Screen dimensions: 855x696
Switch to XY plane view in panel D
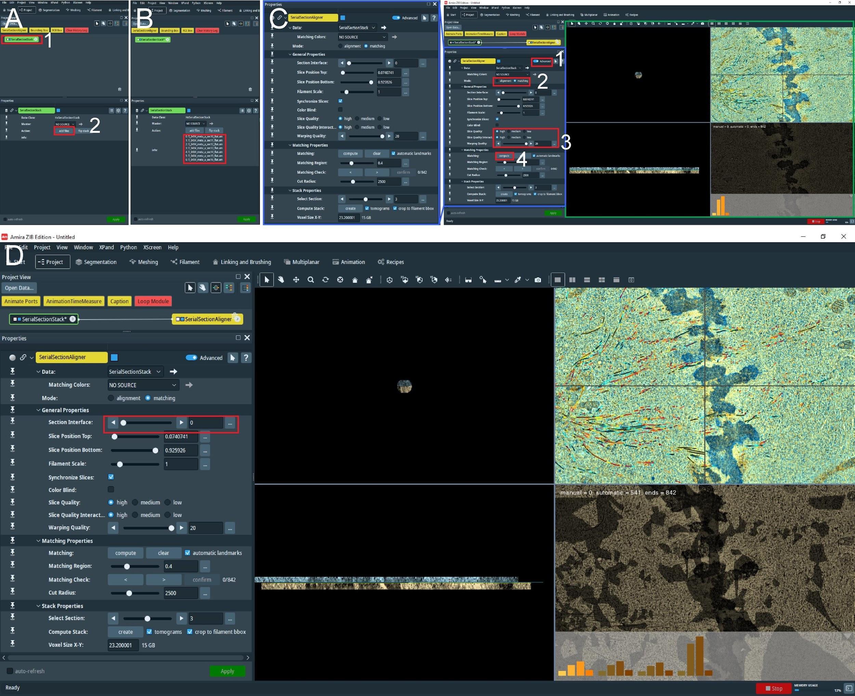[x=405, y=280]
